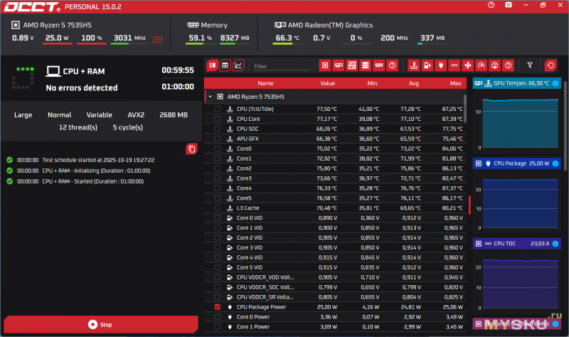Screen dimensions: 569x337
Task: Switch to the graph view icon
Action: [238, 65]
